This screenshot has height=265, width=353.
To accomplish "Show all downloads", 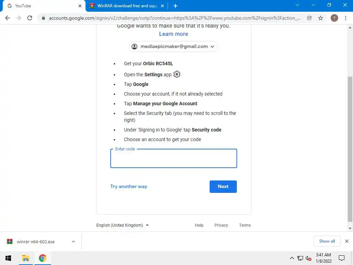I will (x=327, y=241).
